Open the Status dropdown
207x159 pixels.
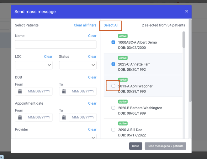coord(78,65)
